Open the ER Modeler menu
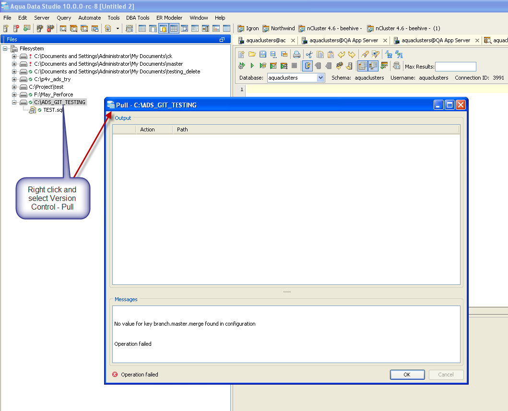This screenshot has width=508, height=411. [x=169, y=18]
